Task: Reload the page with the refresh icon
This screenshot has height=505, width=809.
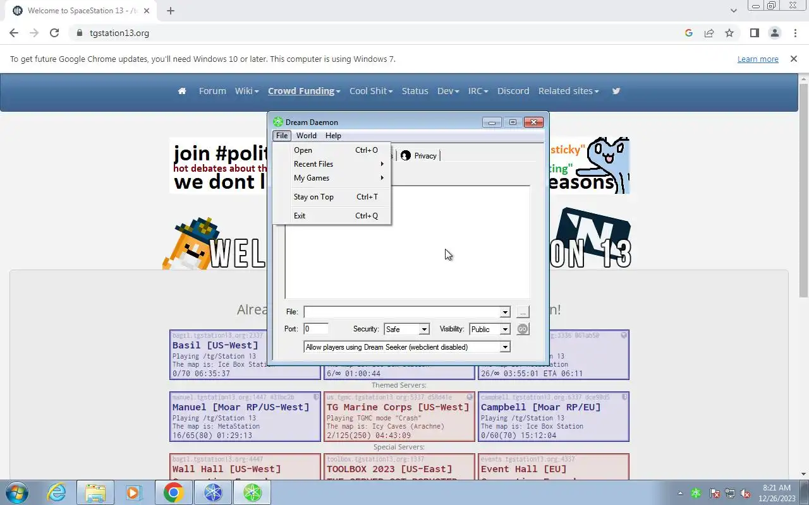Action: point(54,33)
